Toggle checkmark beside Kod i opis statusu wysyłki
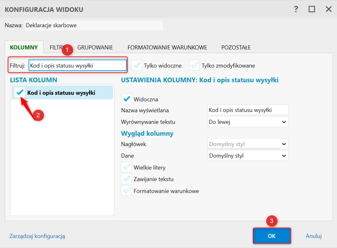This screenshot has width=337, height=248. pyautogui.click(x=20, y=93)
